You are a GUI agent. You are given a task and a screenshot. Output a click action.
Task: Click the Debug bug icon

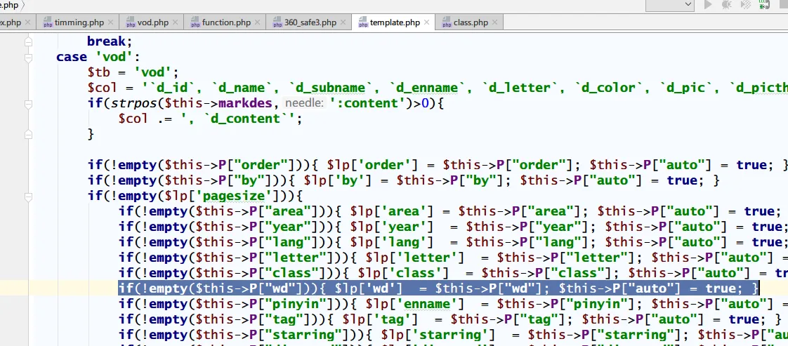tap(726, 5)
